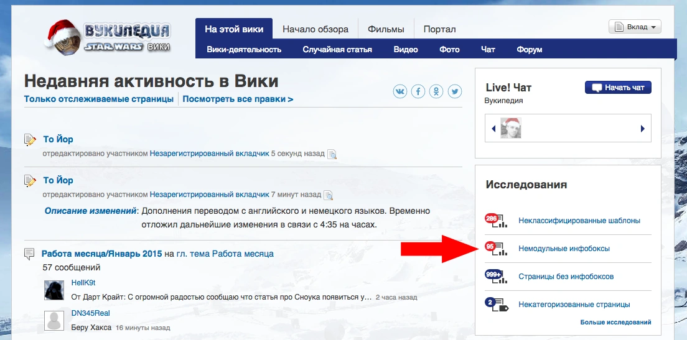Click '2 часа назад' timestamp
Viewport: 687px width, 340px height.
point(396,297)
